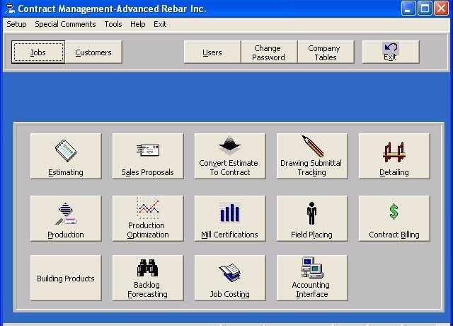
Task: Open the Setup menu
Action: point(16,24)
